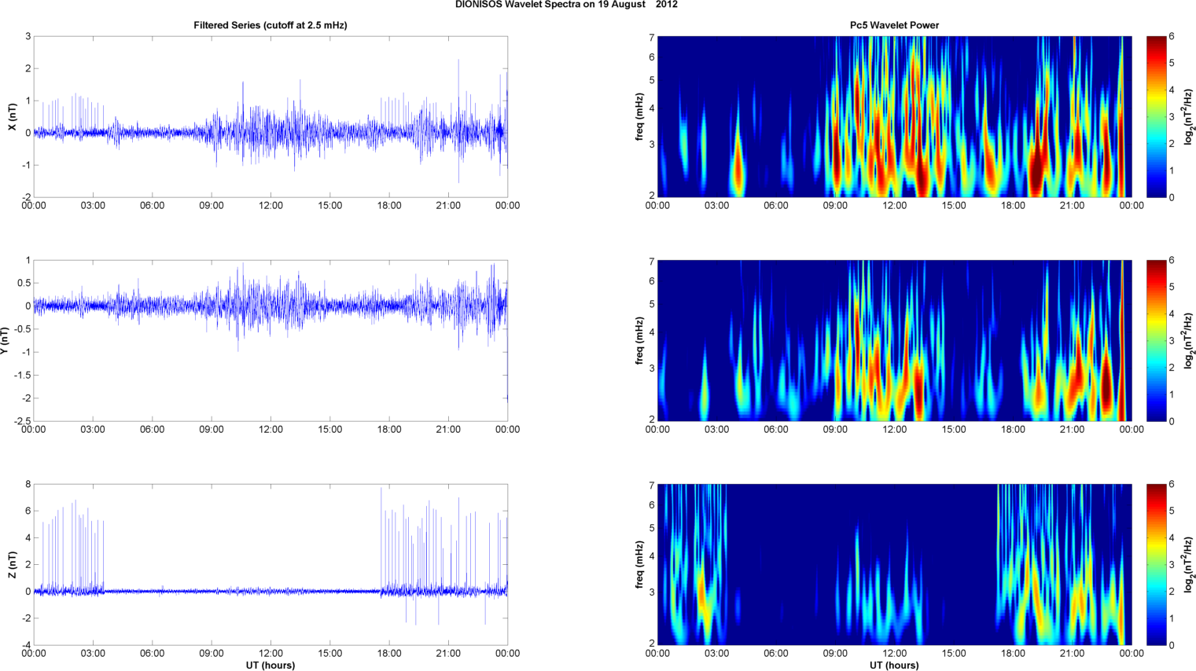Click '03:00' beneath the Y time series plot
Image resolution: width=1196 pixels, height=671 pixels.
pos(93,430)
